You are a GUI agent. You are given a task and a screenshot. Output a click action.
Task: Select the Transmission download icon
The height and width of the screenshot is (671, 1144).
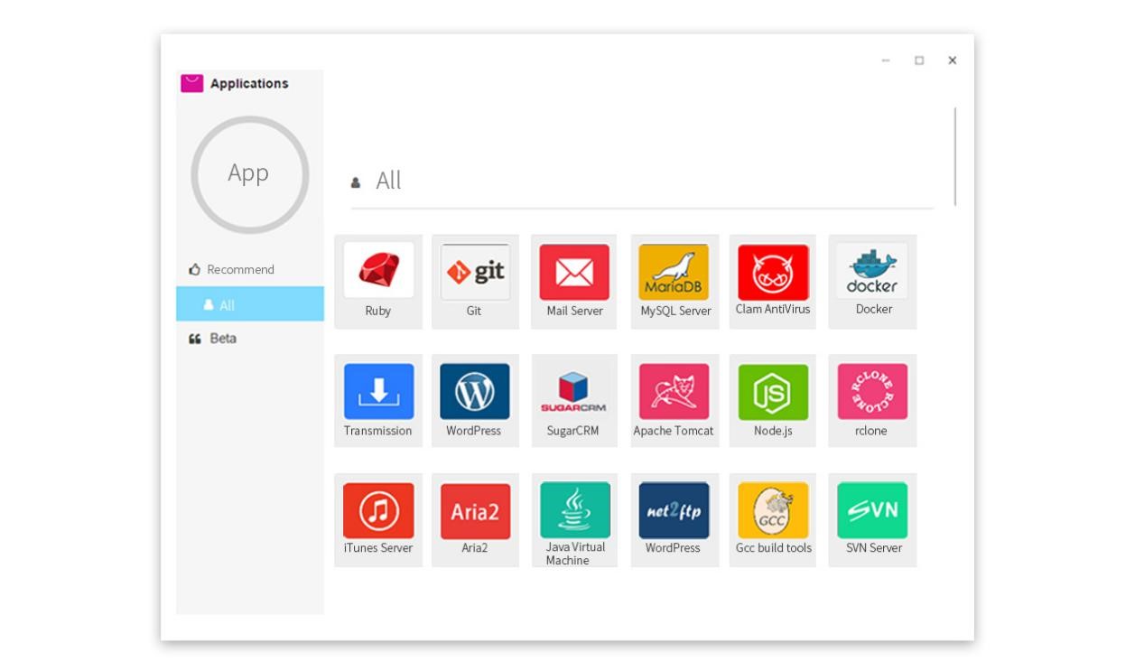coord(378,391)
